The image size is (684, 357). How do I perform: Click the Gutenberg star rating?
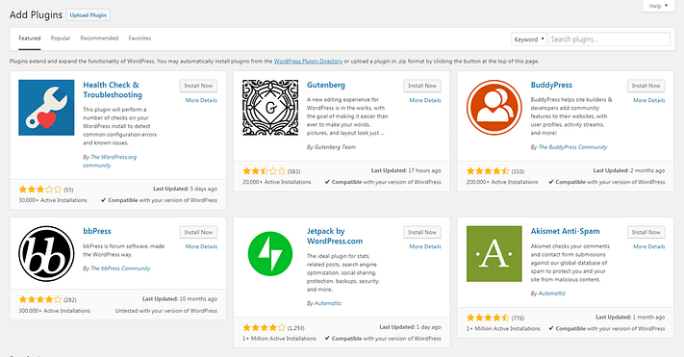tap(264, 171)
